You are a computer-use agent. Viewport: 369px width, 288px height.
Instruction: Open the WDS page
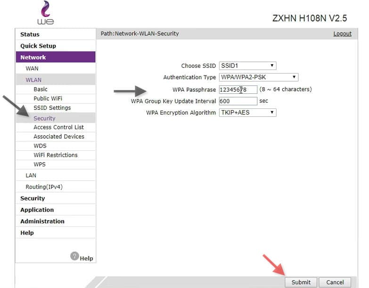pos(56,146)
